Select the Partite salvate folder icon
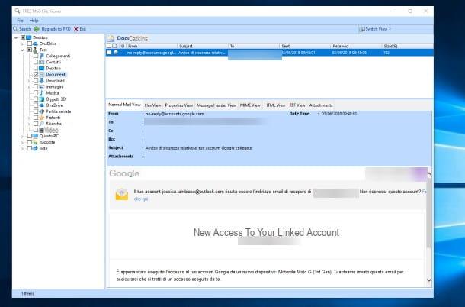The image size is (465, 307). tap(42, 111)
